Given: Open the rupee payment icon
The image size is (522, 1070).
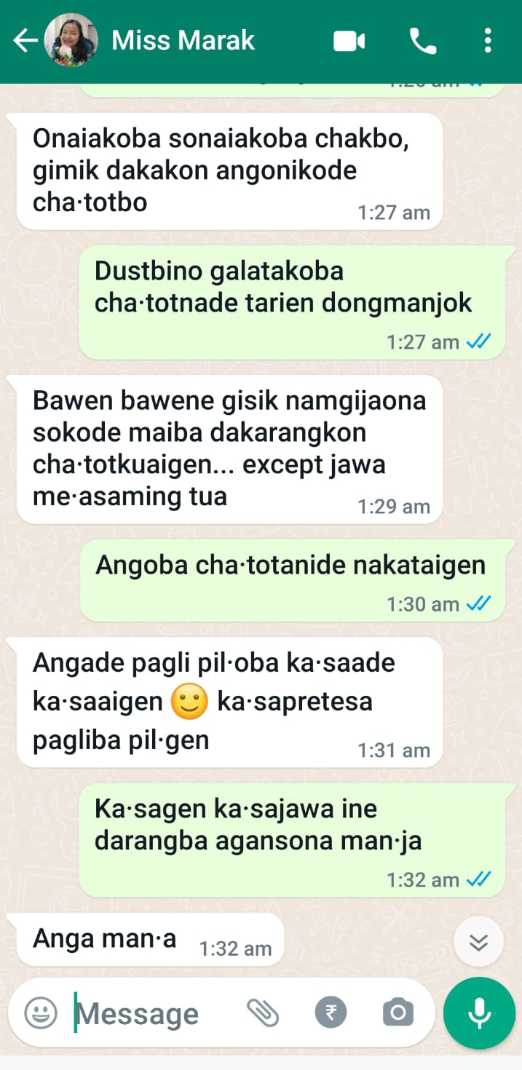Looking at the screenshot, I should click(331, 1012).
